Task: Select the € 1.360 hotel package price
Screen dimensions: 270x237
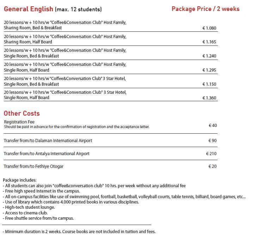Action: (x=209, y=98)
